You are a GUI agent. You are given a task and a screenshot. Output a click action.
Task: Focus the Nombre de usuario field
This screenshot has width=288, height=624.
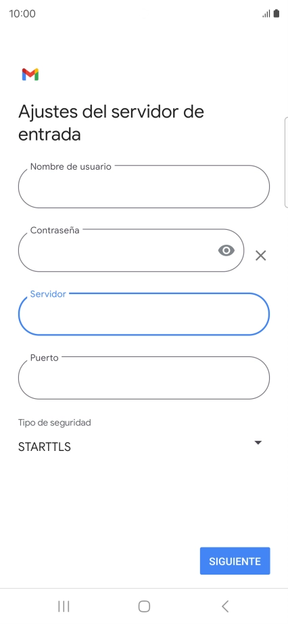pyautogui.click(x=144, y=187)
